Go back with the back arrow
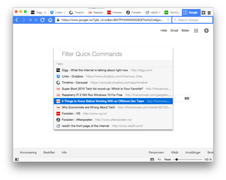Screen dimensions: 226x180 (17, 20)
